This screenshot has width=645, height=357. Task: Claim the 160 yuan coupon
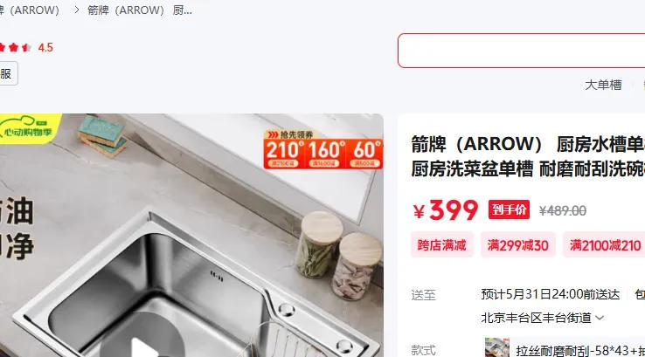(x=326, y=154)
